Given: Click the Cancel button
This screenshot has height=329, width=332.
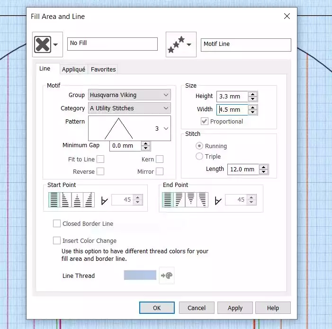Looking at the screenshot, I should point(197,308).
